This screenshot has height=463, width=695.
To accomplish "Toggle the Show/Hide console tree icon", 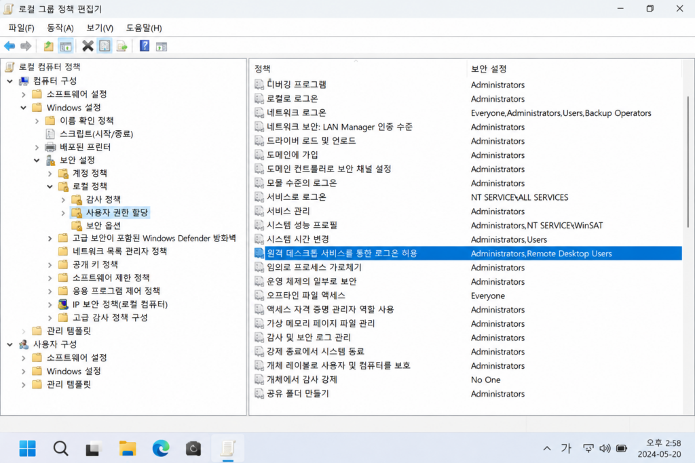I will click(66, 46).
